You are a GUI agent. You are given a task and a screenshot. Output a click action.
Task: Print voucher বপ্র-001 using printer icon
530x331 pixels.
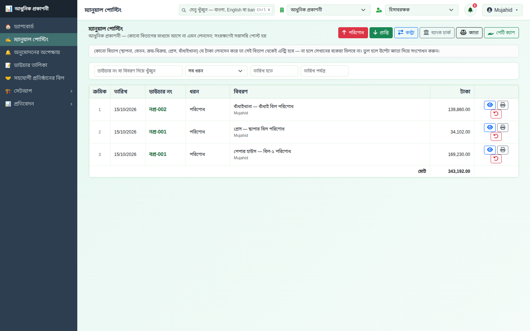[502, 150]
